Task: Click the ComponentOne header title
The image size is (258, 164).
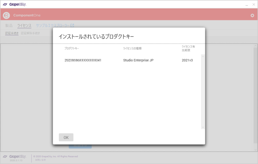Action: pos(27,15)
